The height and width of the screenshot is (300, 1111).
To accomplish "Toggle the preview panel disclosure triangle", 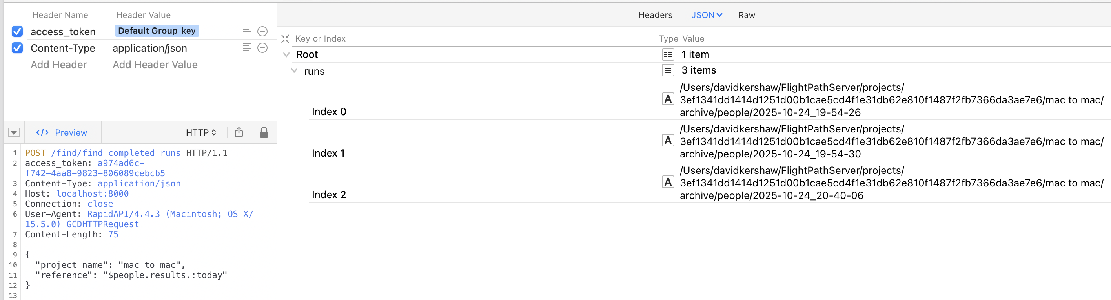I will coord(14,132).
